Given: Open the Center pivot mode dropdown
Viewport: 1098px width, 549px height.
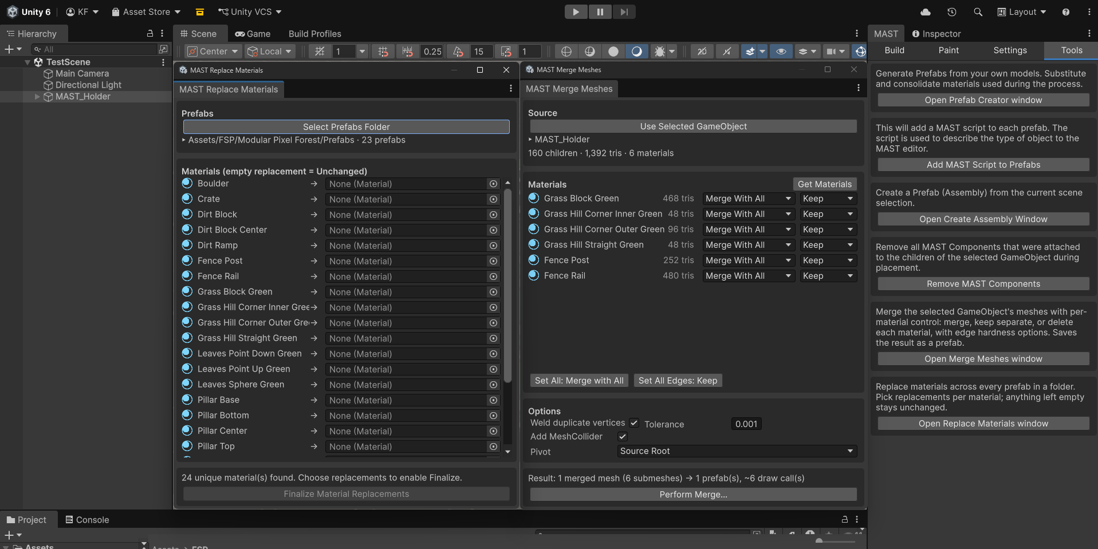Looking at the screenshot, I should click(213, 52).
